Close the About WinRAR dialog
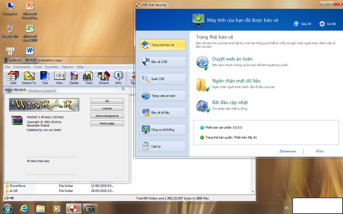The width and height of the screenshot is (343, 214). click(123, 89)
